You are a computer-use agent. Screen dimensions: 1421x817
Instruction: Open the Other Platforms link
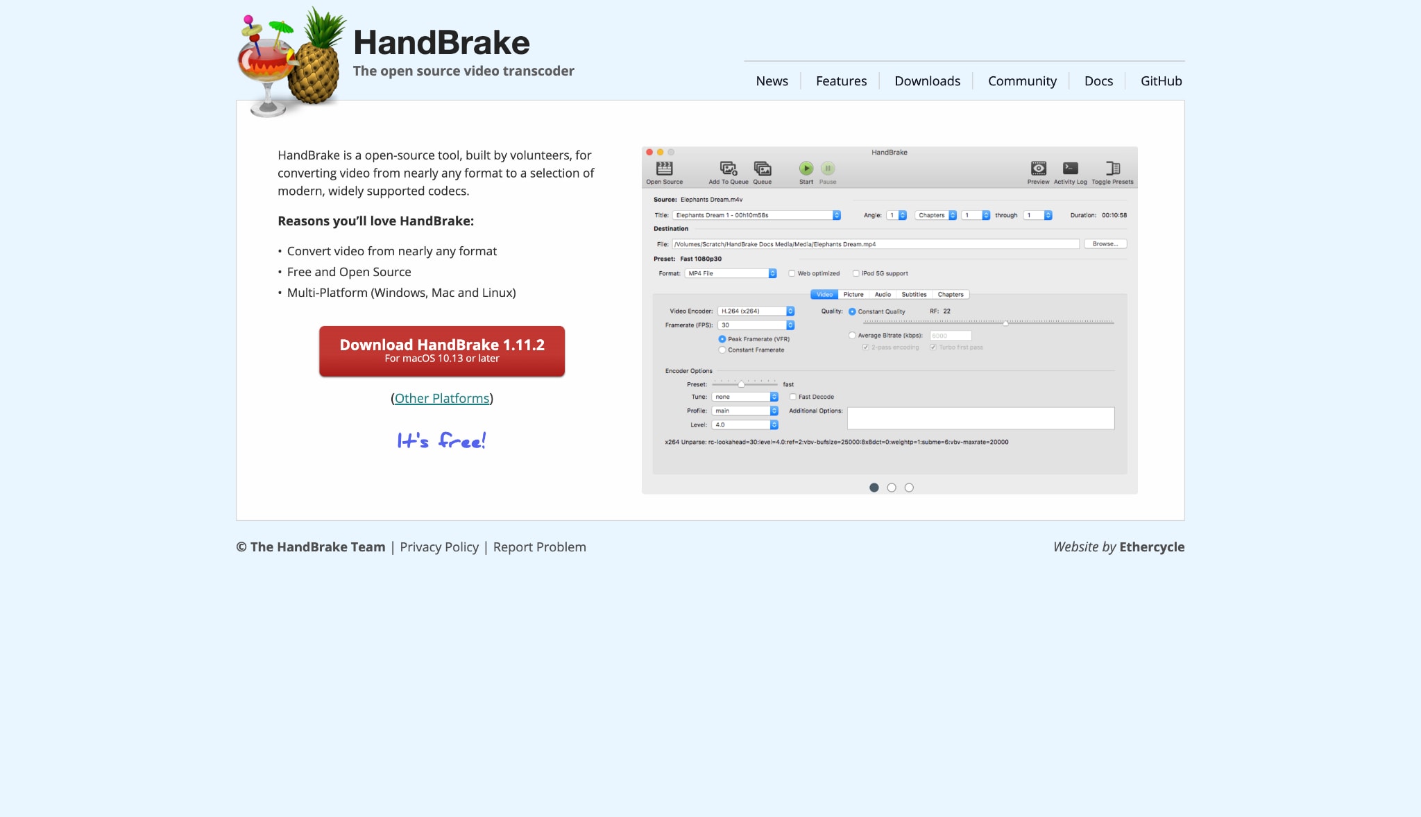pos(442,399)
